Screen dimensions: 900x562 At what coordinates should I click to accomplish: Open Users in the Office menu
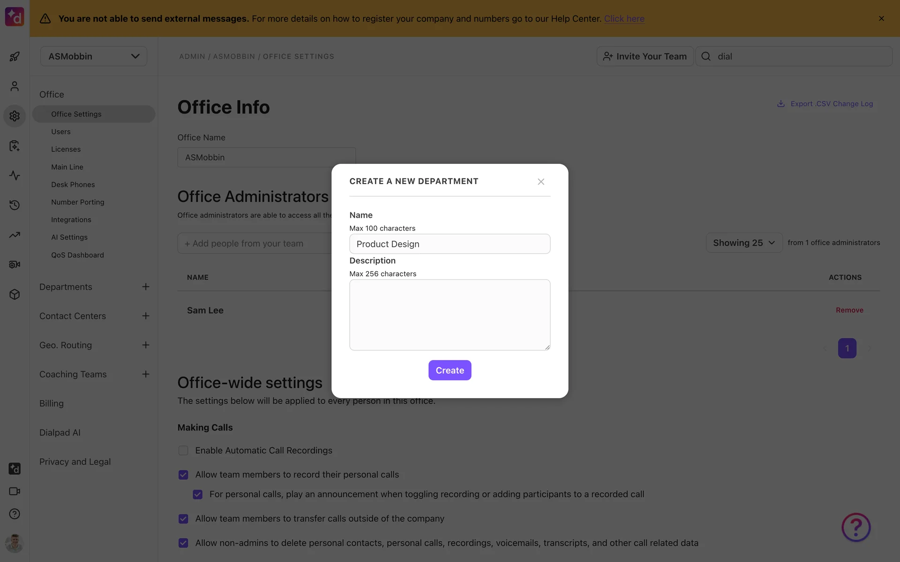[61, 132]
